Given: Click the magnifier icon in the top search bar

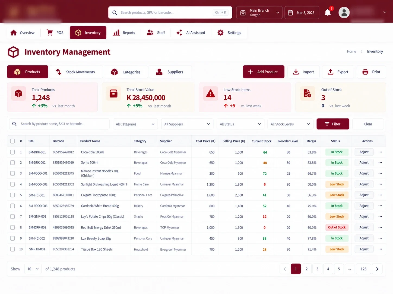Looking at the screenshot, I should (x=115, y=12).
